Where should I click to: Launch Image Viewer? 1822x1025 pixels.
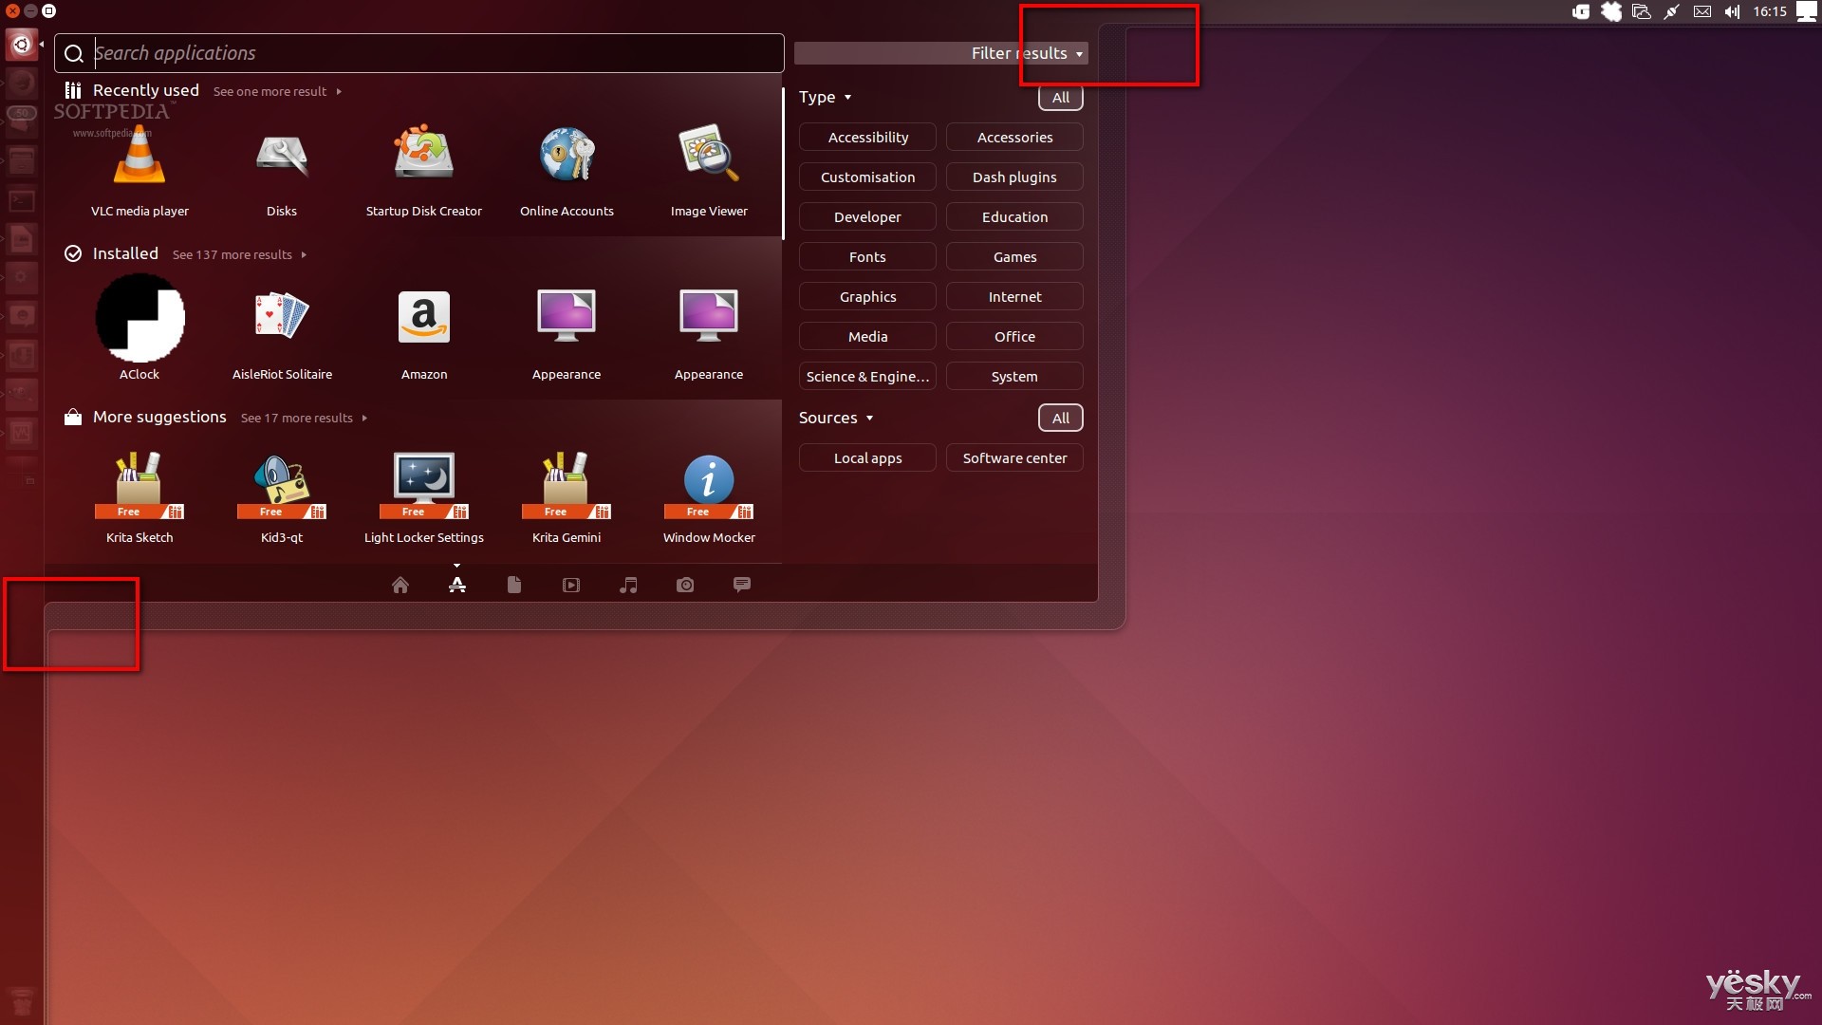(709, 171)
